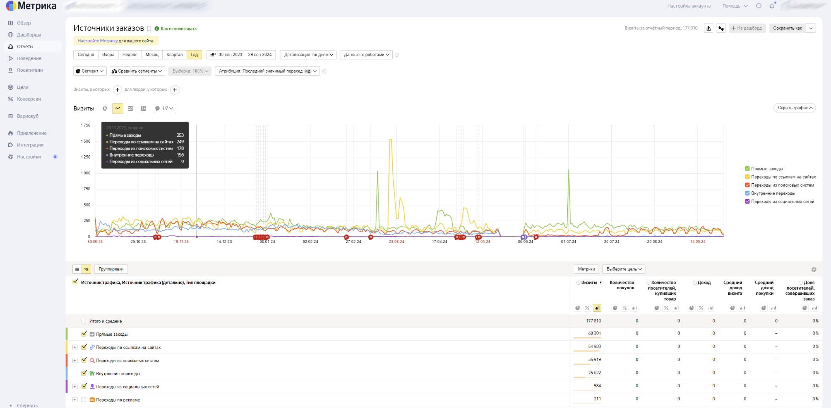Viewport: 831px width, 408px height.
Task: Open Конверсии in the left sidebar
Action: pyautogui.click(x=29, y=99)
